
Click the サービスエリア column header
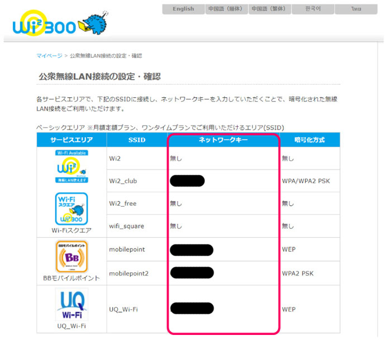click(71, 140)
